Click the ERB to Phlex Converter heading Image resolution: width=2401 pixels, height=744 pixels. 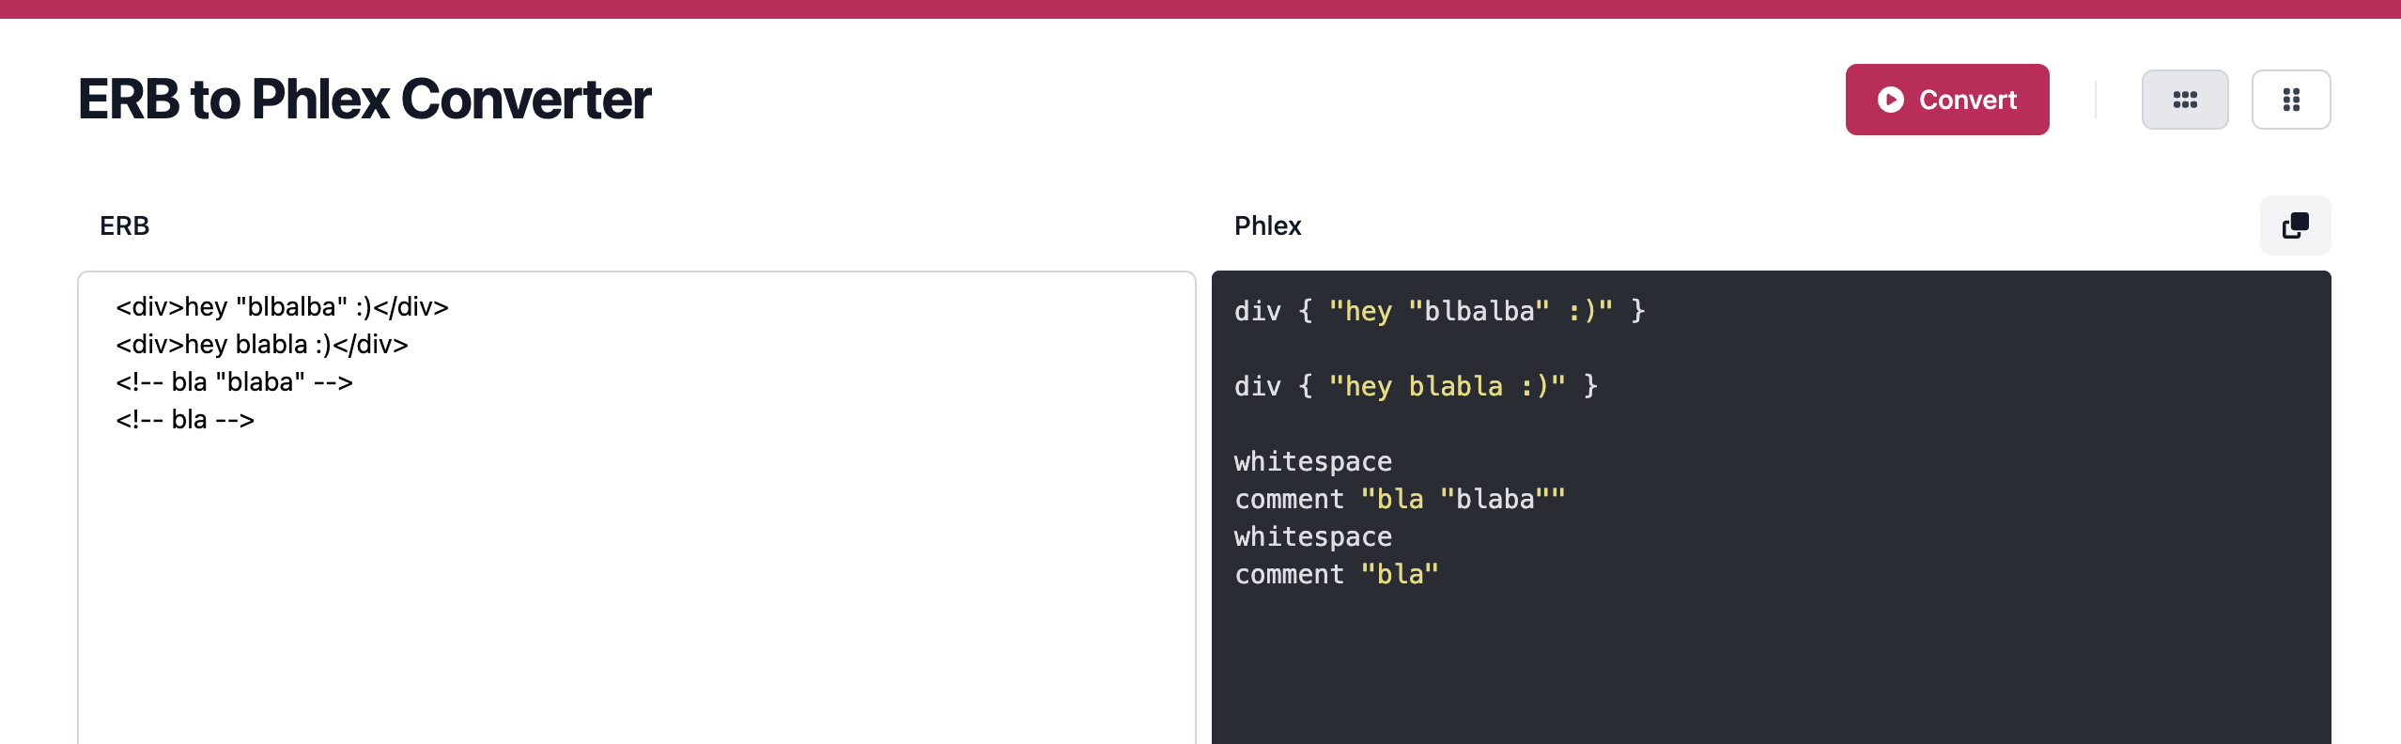click(364, 97)
